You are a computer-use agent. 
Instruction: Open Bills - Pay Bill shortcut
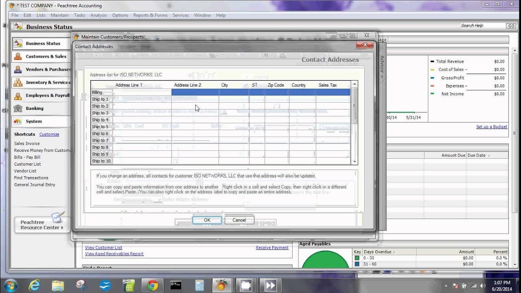click(27, 157)
